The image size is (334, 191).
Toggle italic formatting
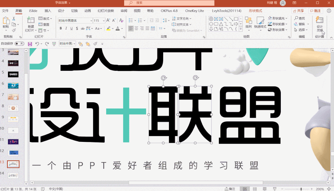66,28
